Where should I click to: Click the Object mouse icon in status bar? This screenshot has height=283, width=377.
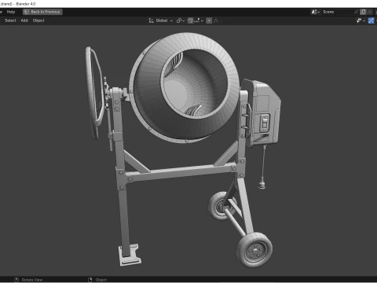click(x=90, y=280)
